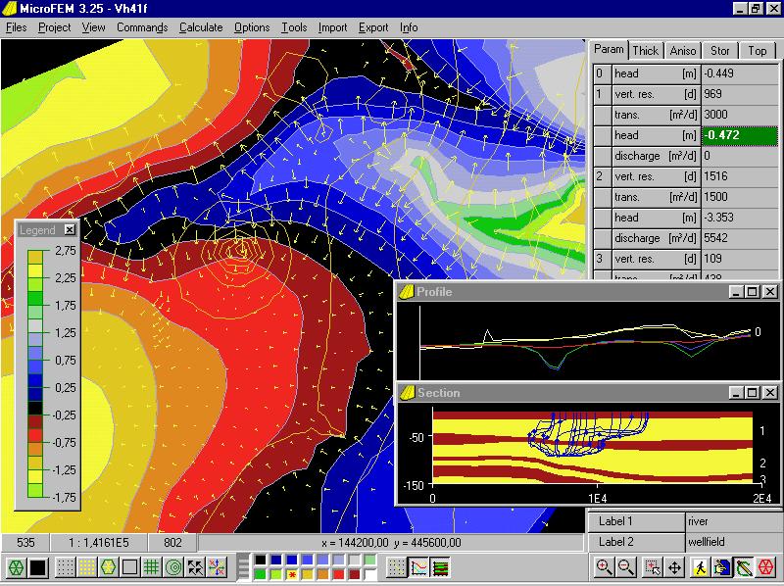Click the Label 1 value 'river'
The height and width of the screenshot is (586, 784).
(732, 521)
